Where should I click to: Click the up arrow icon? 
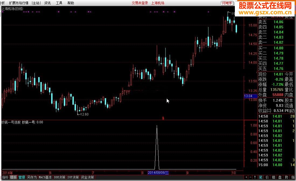[x=255, y=177]
